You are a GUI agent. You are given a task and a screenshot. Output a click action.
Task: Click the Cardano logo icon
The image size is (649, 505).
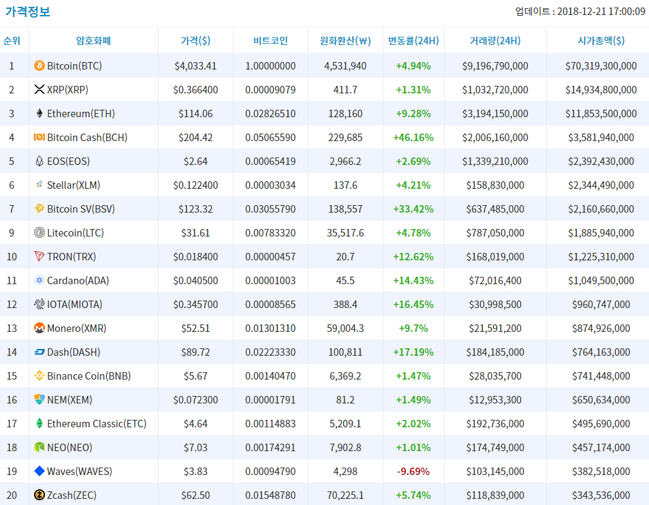coord(39,281)
